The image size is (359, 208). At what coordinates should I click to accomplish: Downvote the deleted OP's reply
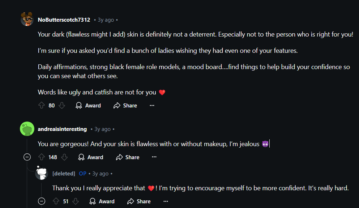point(76,201)
